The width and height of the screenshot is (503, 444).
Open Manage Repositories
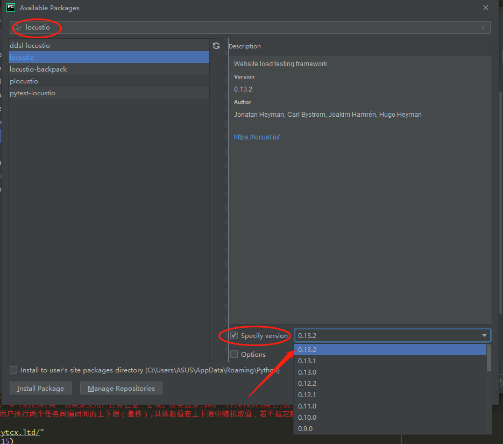pos(121,388)
